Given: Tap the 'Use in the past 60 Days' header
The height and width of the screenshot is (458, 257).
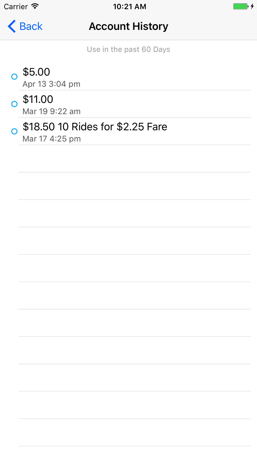Looking at the screenshot, I should tap(128, 49).
